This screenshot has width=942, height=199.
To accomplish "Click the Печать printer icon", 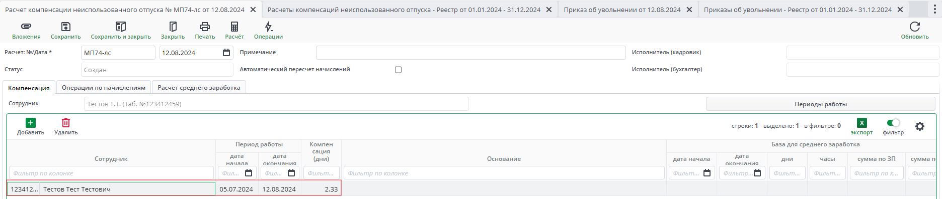I will tap(205, 27).
